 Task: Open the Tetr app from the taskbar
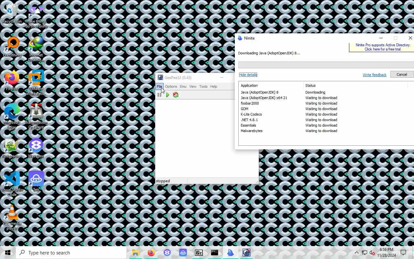tap(183, 253)
